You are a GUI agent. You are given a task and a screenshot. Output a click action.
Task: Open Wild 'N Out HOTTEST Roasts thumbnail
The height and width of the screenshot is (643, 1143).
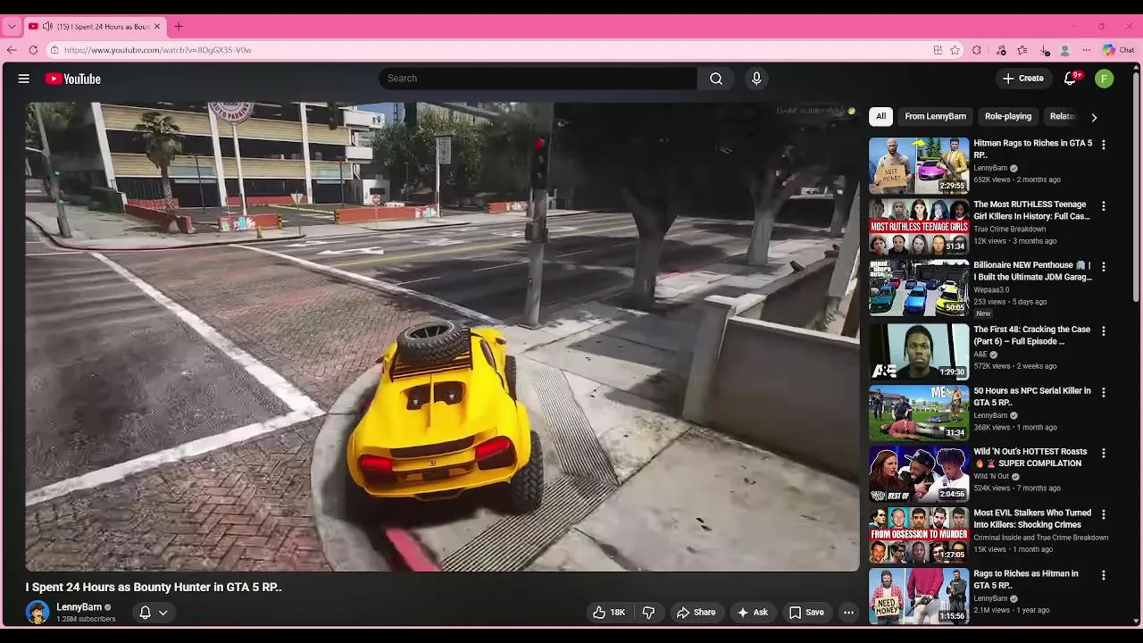click(x=919, y=474)
